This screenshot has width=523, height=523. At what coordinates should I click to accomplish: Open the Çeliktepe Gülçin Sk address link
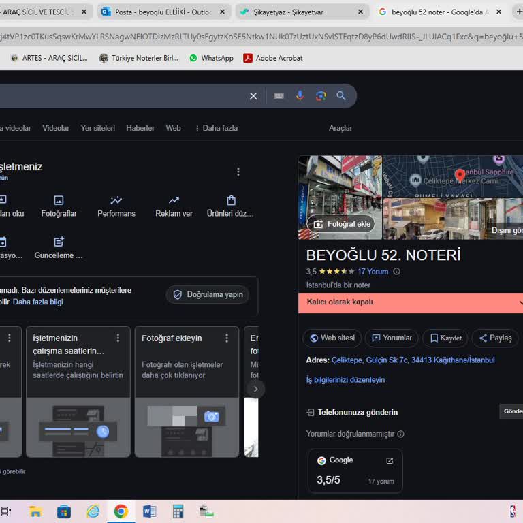pyautogui.click(x=413, y=360)
